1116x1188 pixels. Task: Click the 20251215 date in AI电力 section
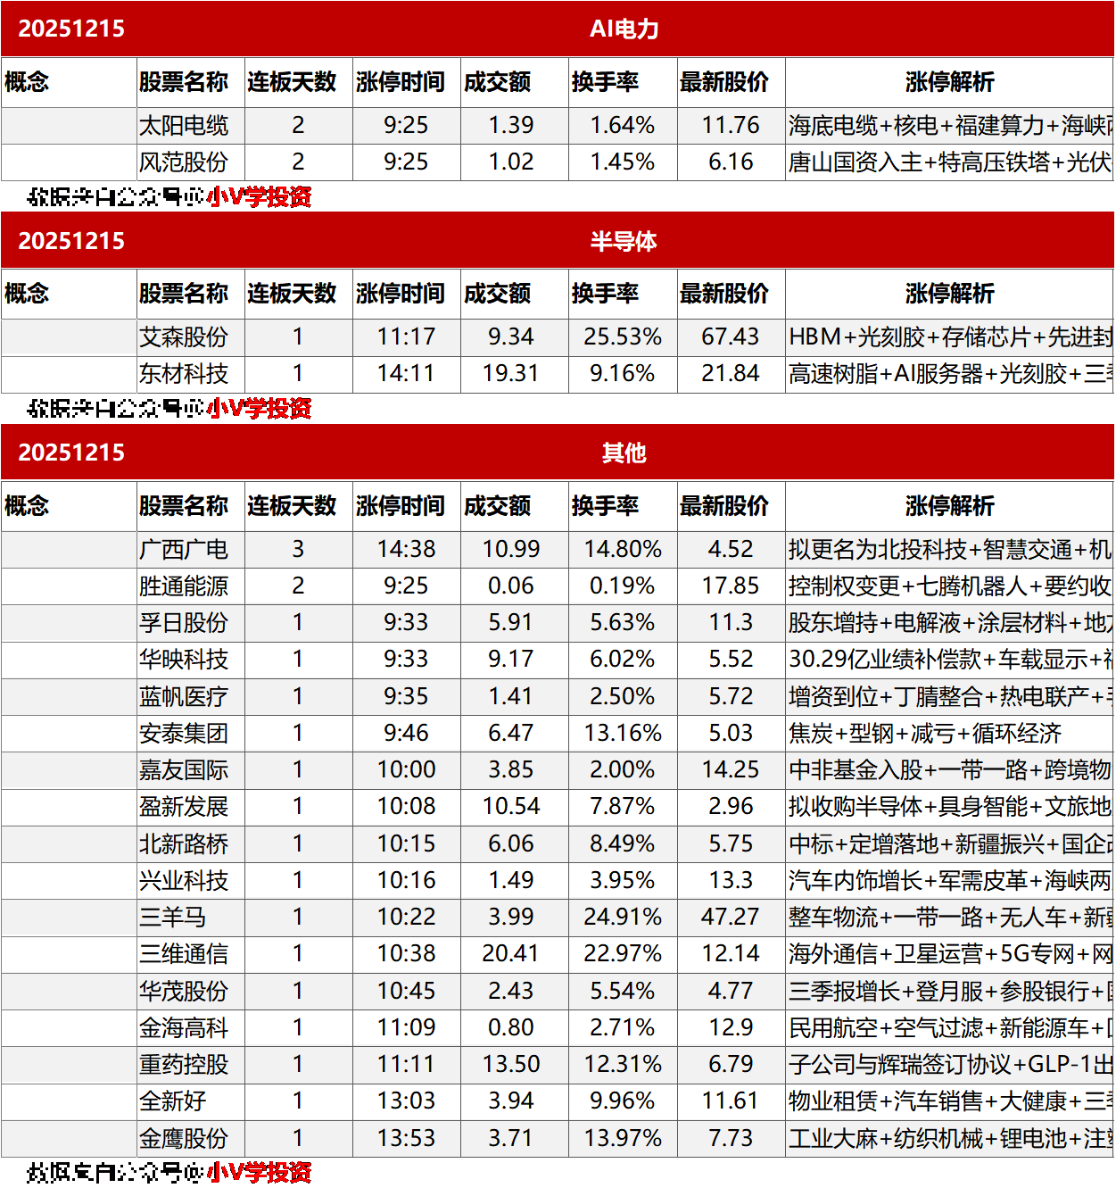click(x=74, y=28)
